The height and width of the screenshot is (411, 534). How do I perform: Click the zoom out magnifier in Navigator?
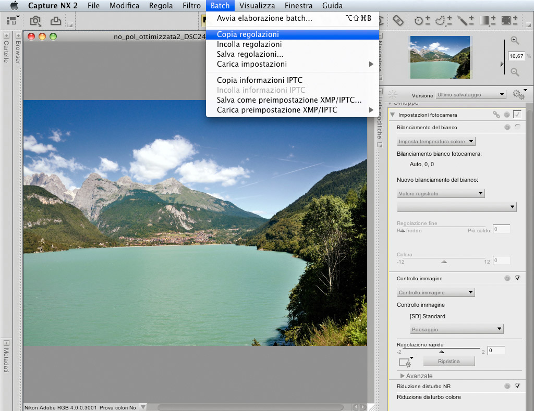515,72
